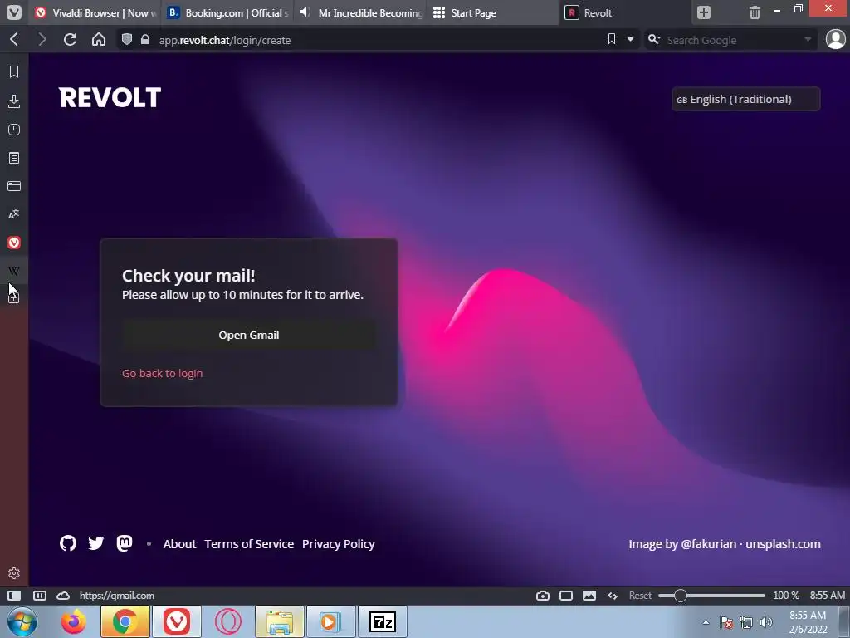Click the status bar clock
The height and width of the screenshot is (638, 850).
point(828,596)
